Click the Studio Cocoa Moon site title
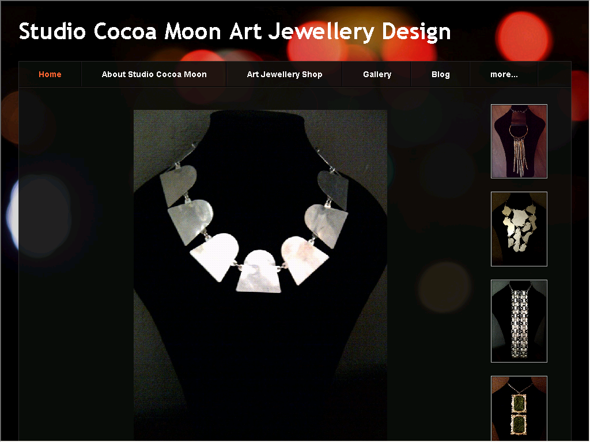 click(x=235, y=32)
